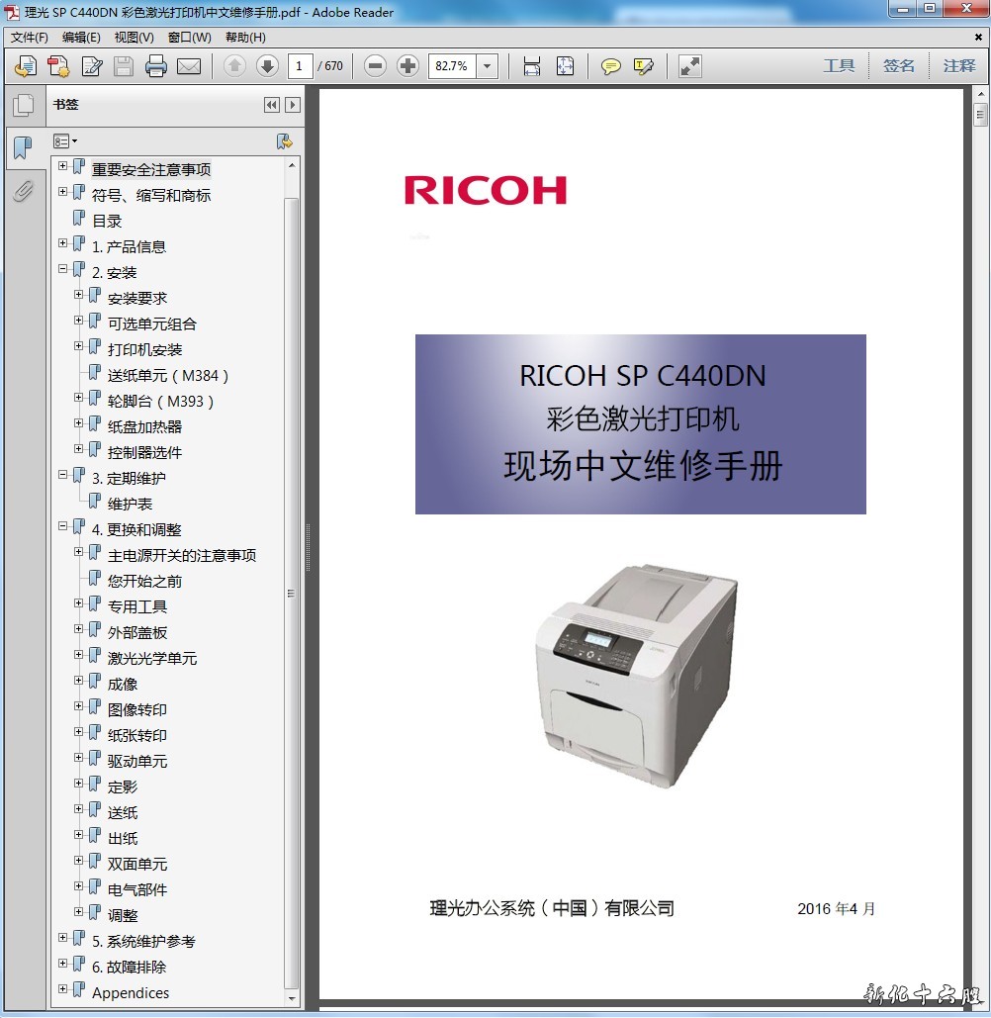Screen dimensions: 991x1018
Task: Show the page thumbnails panel
Action: tap(23, 105)
